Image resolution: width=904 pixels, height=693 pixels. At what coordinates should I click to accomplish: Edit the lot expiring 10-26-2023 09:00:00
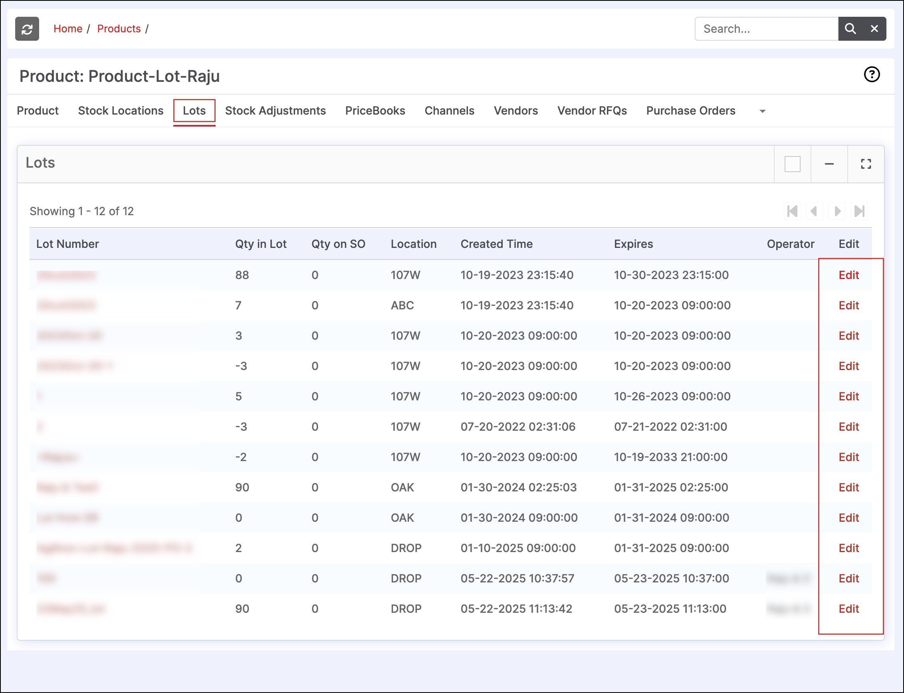coord(849,396)
